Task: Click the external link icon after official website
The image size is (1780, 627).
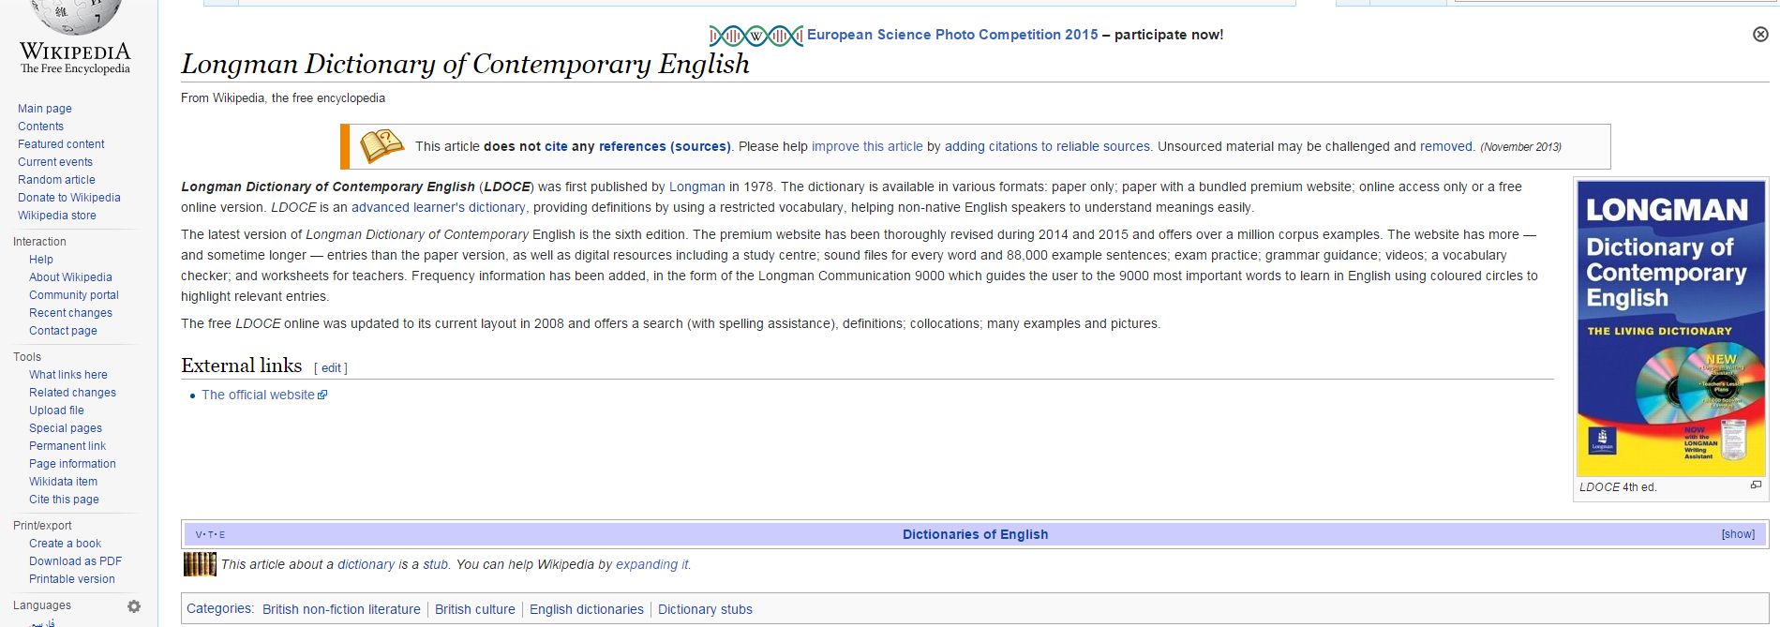Action: coord(322,396)
